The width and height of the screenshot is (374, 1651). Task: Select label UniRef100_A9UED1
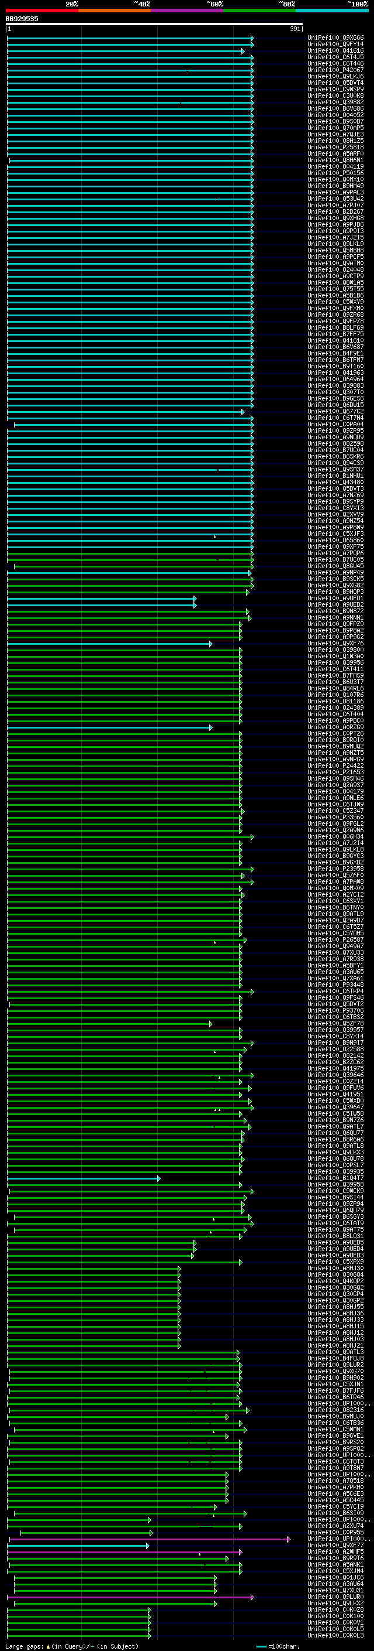click(x=335, y=598)
